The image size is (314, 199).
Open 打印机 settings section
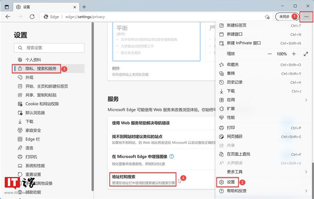[x=49, y=157]
